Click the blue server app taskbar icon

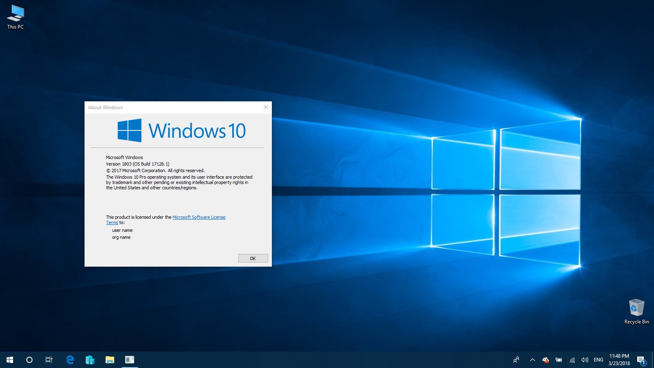click(x=90, y=360)
